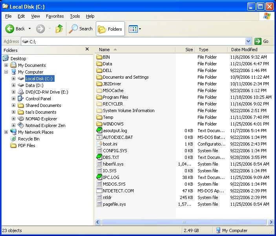Select the ntldr file name
Viewport: 276px width, 236px height.
pos(107,197)
